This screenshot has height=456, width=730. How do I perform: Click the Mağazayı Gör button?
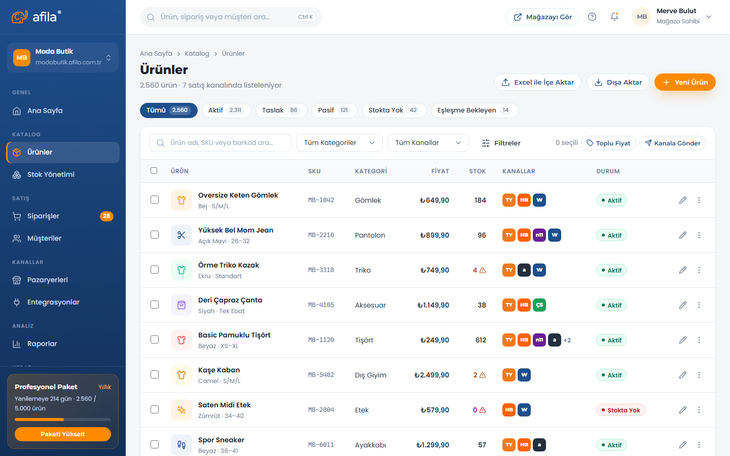[x=542, y=17]
